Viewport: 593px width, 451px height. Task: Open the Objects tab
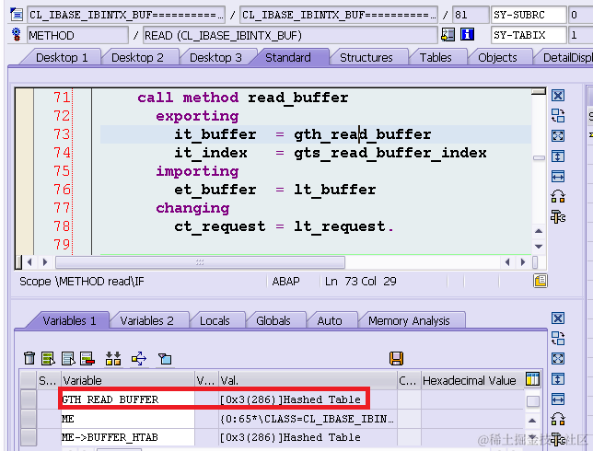click(497, 57)
